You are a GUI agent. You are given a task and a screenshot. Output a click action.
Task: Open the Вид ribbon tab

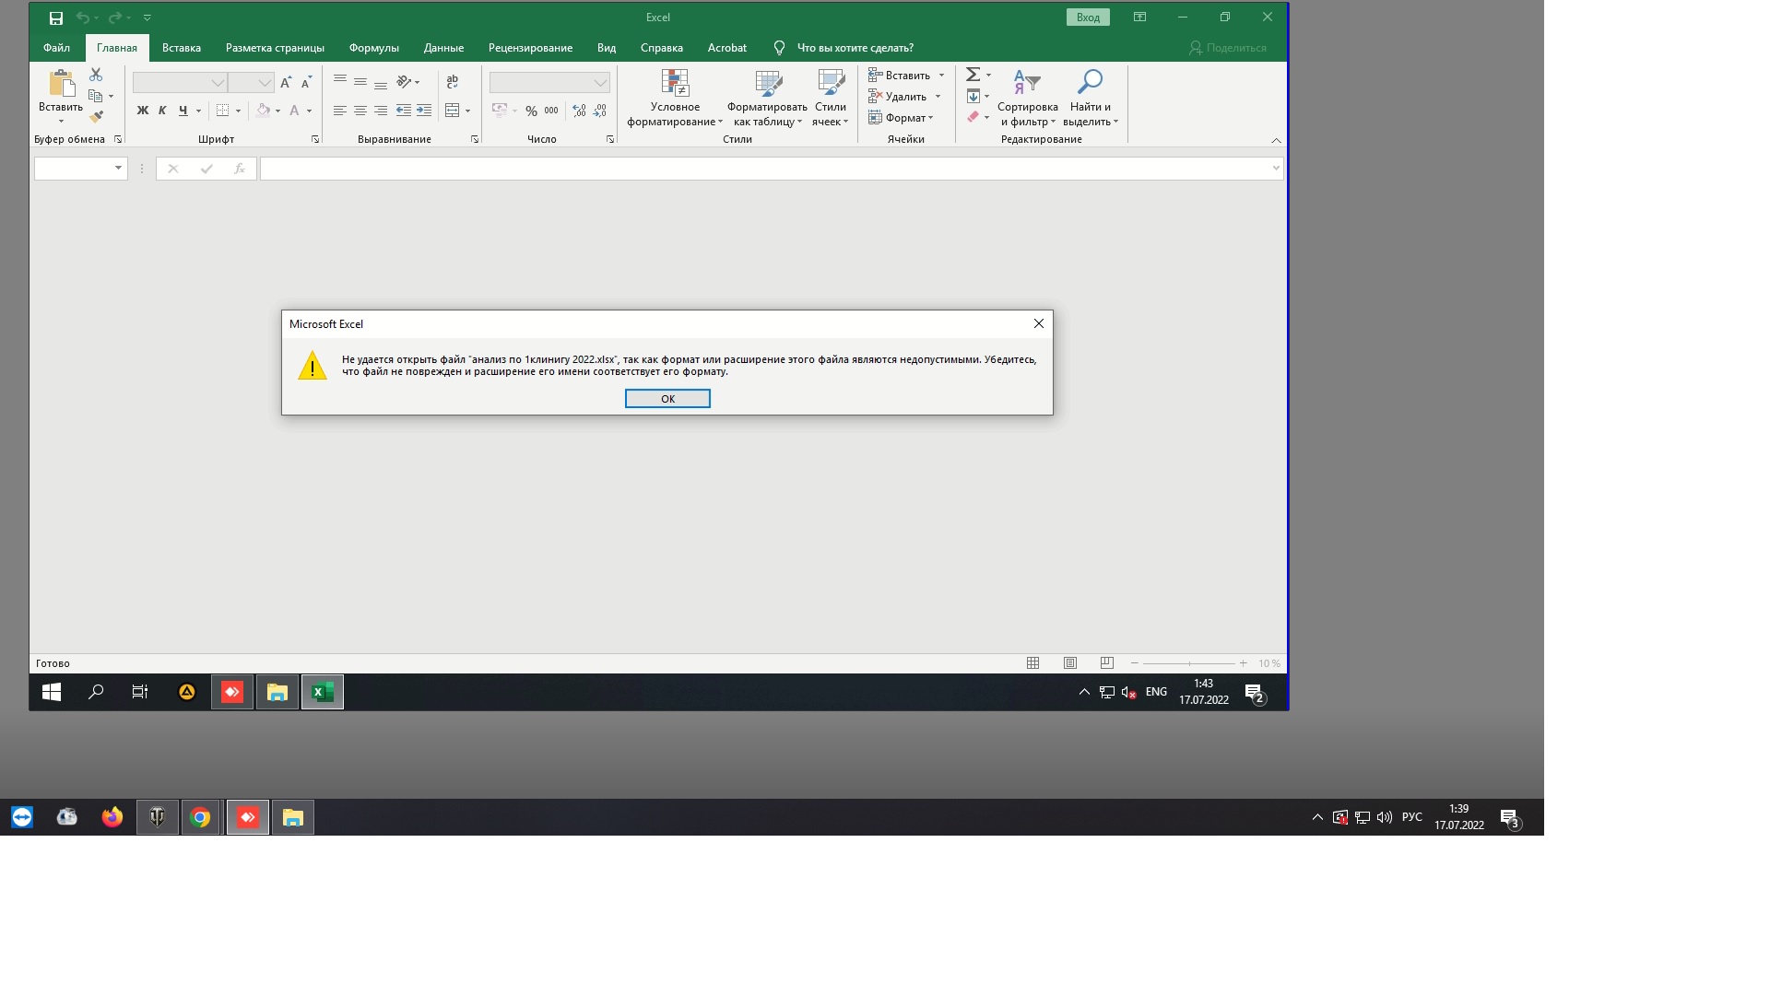[607, 48]
